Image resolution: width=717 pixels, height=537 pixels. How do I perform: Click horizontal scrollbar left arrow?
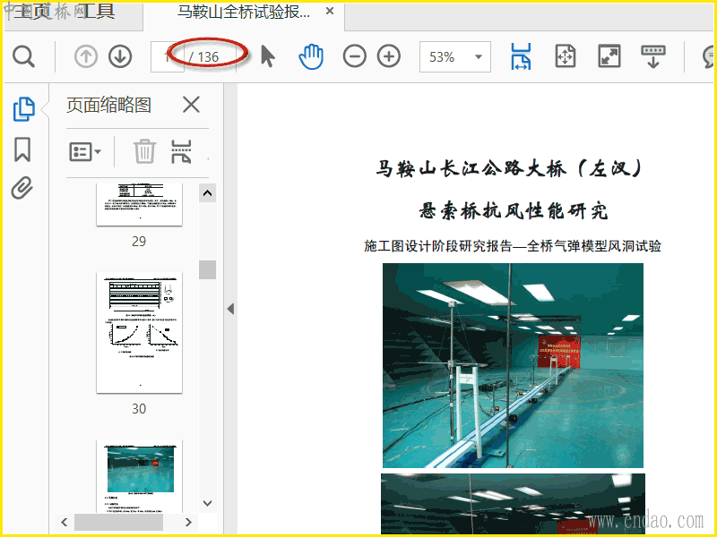coord(65,522)
